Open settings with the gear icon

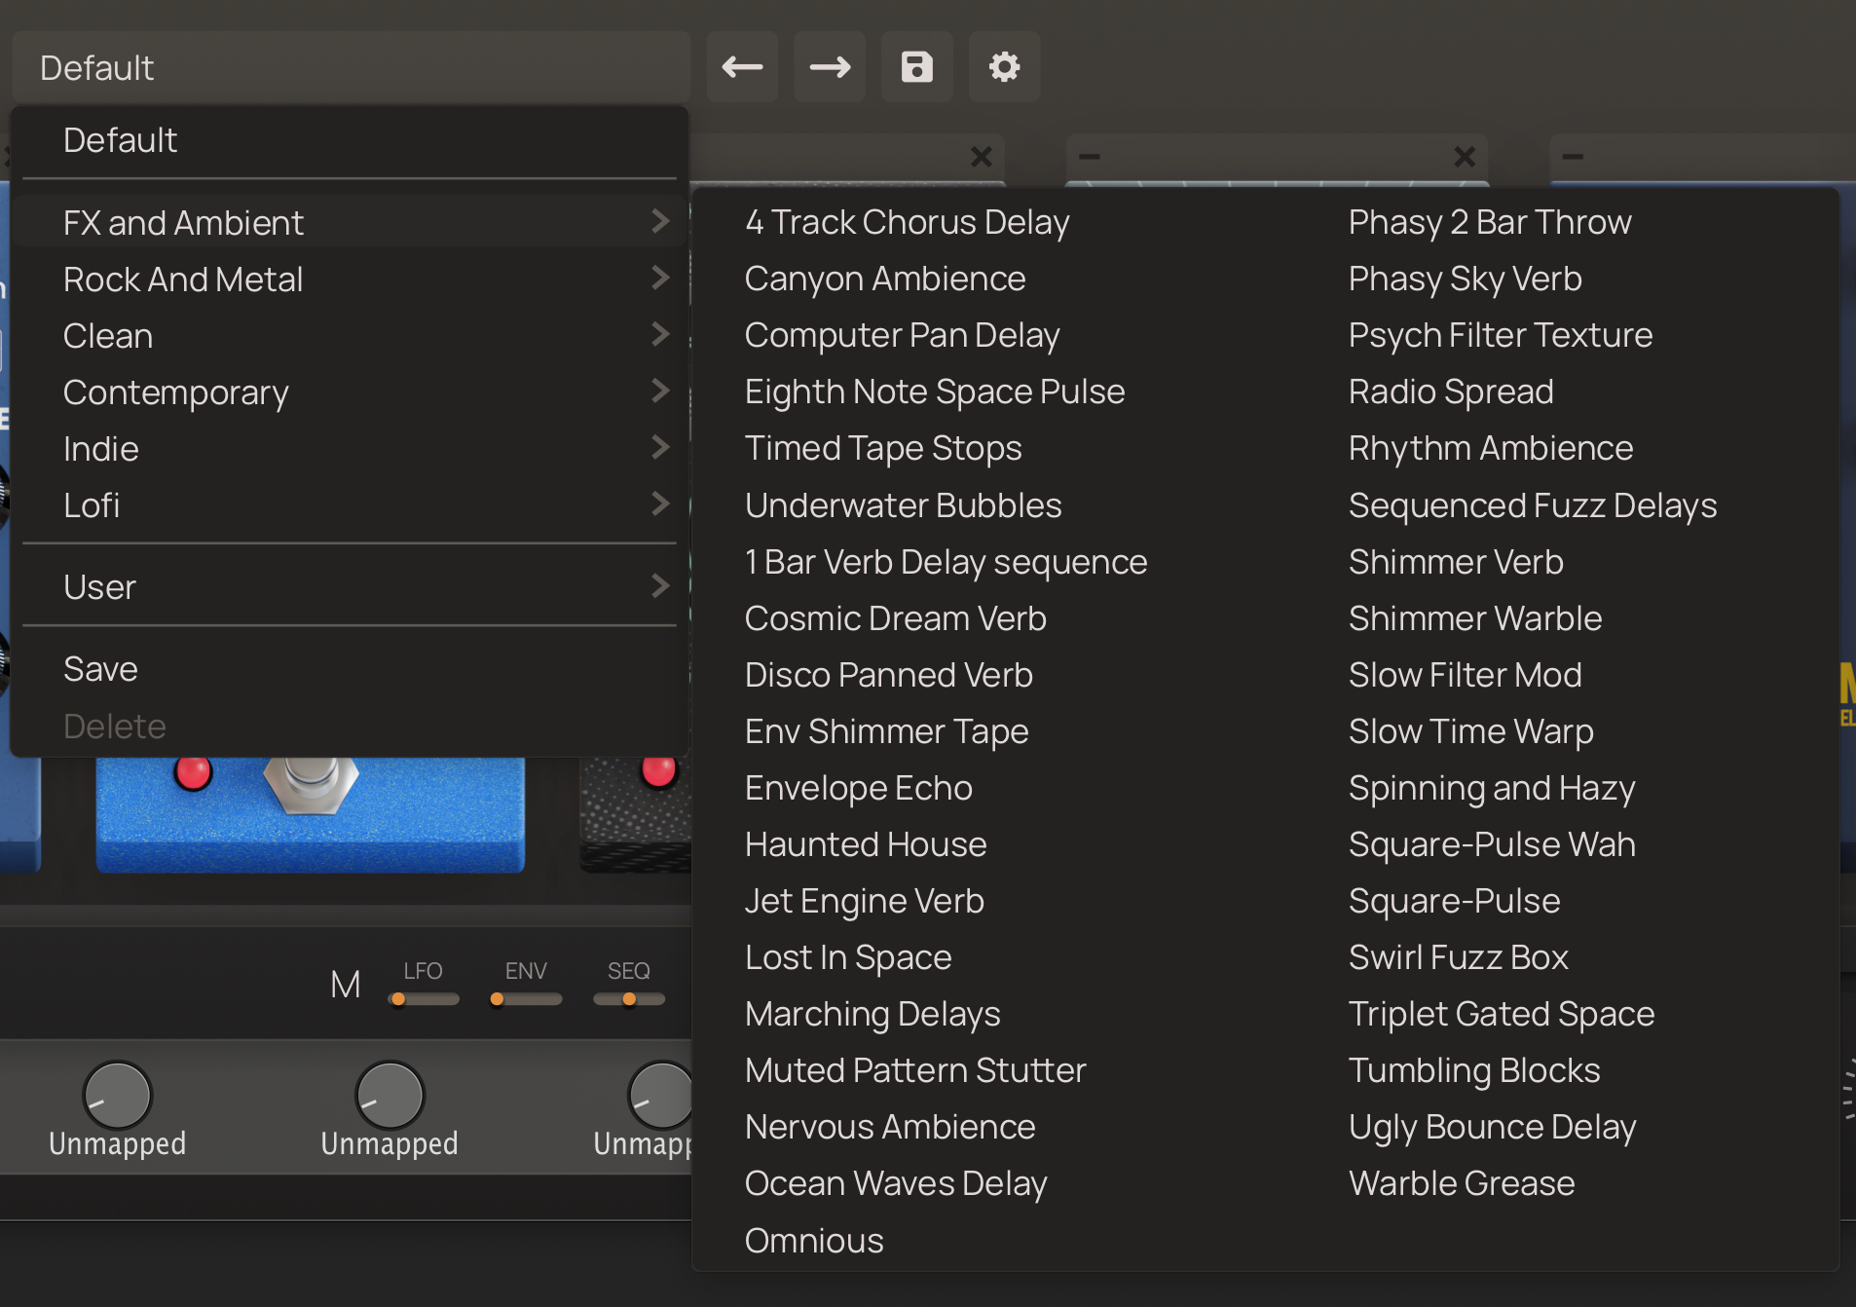click(1004, 67)
